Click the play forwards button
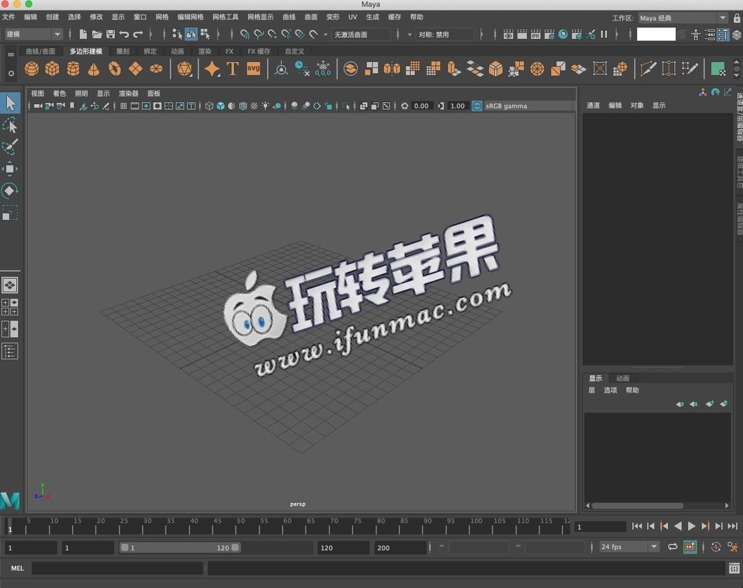 click(x=692, y=526)
